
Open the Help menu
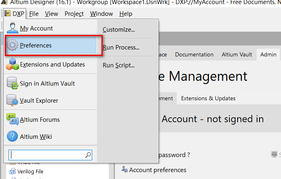coord(126,14)
